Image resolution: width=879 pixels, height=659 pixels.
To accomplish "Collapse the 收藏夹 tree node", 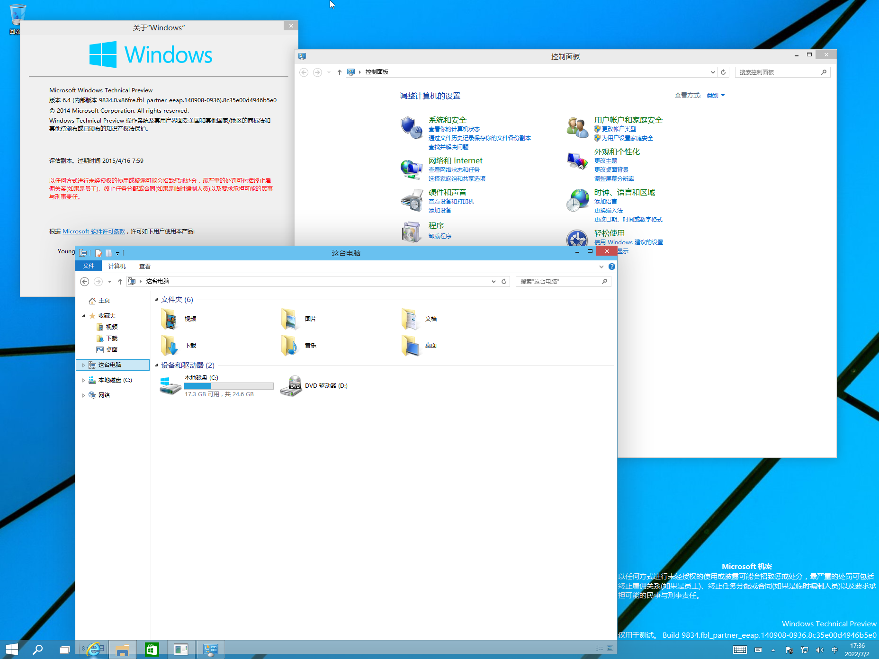I will pos(84,316).
